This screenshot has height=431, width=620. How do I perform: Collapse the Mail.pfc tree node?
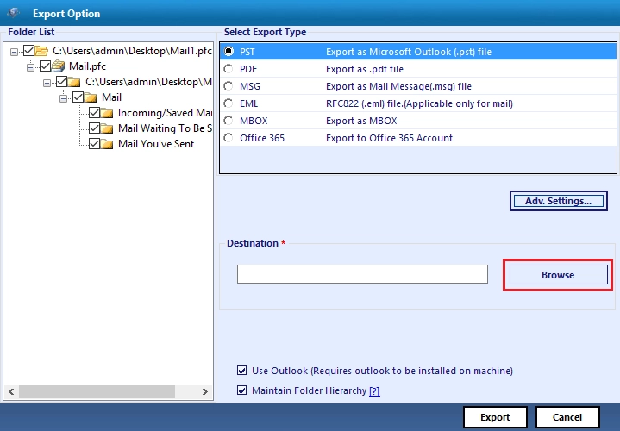point(30,67)
